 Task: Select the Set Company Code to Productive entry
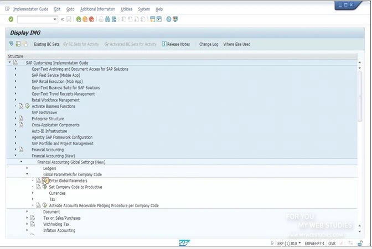75,187
